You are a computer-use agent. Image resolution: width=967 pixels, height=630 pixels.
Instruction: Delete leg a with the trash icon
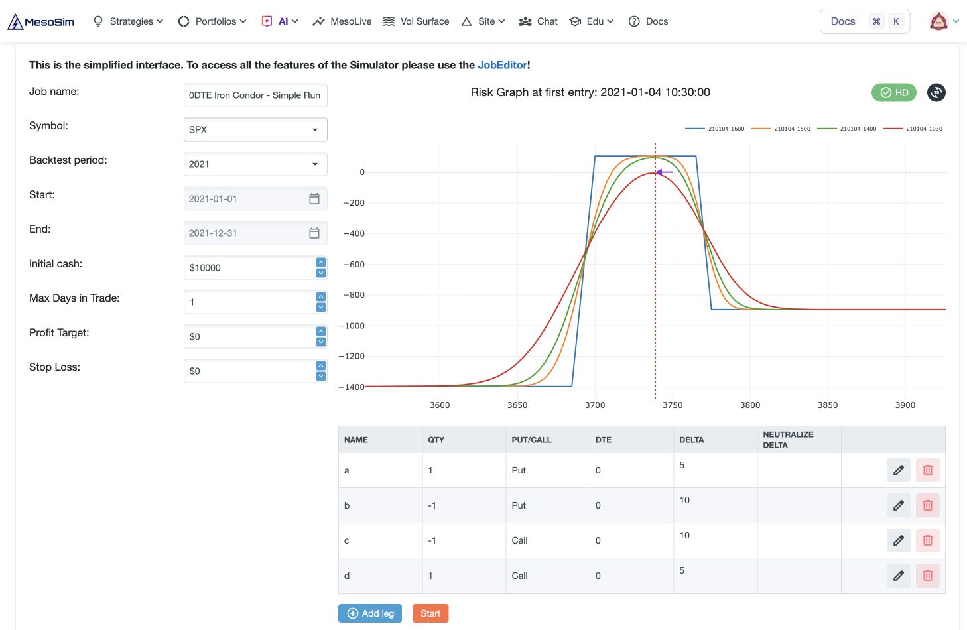pos(928,470)
